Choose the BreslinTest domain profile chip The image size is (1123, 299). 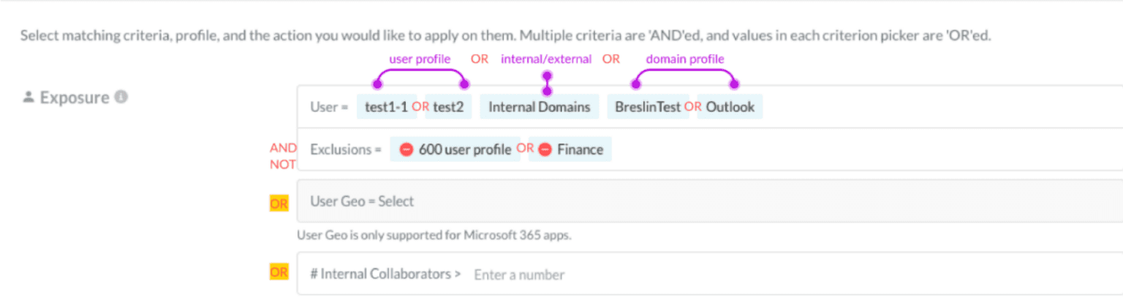point(647,107)
